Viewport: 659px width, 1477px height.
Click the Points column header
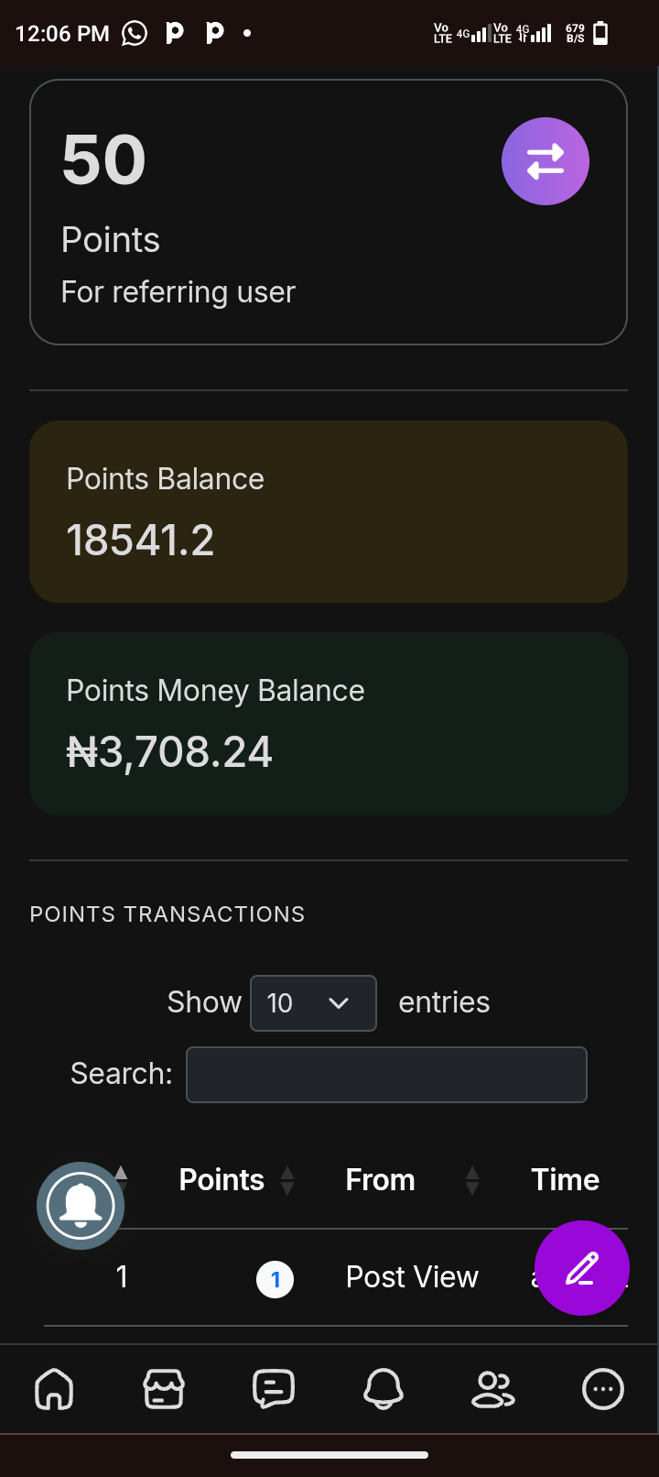coord(221,1180)
